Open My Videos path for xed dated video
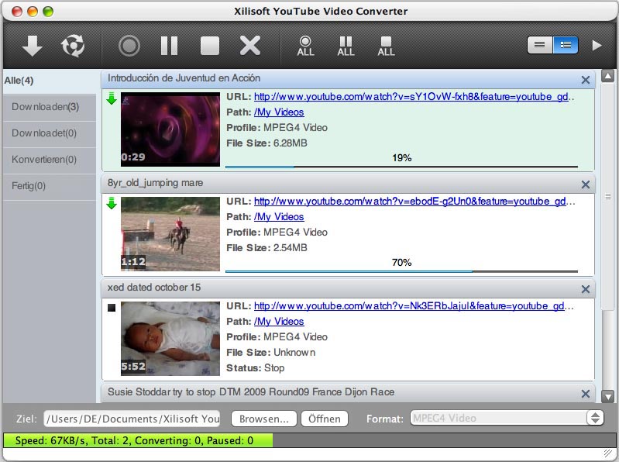 tap(279, 322)
